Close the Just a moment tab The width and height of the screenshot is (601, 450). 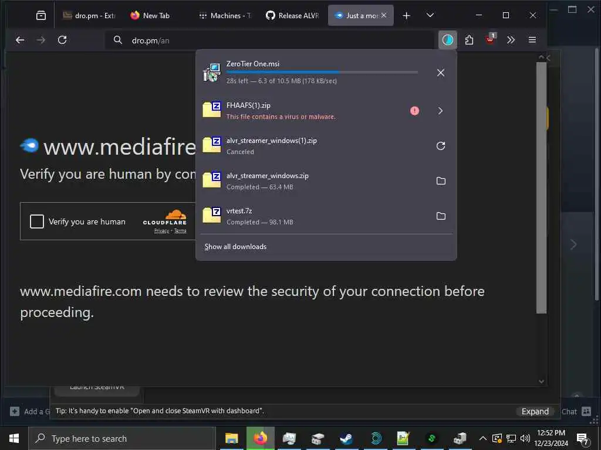(x=384, y=15)
